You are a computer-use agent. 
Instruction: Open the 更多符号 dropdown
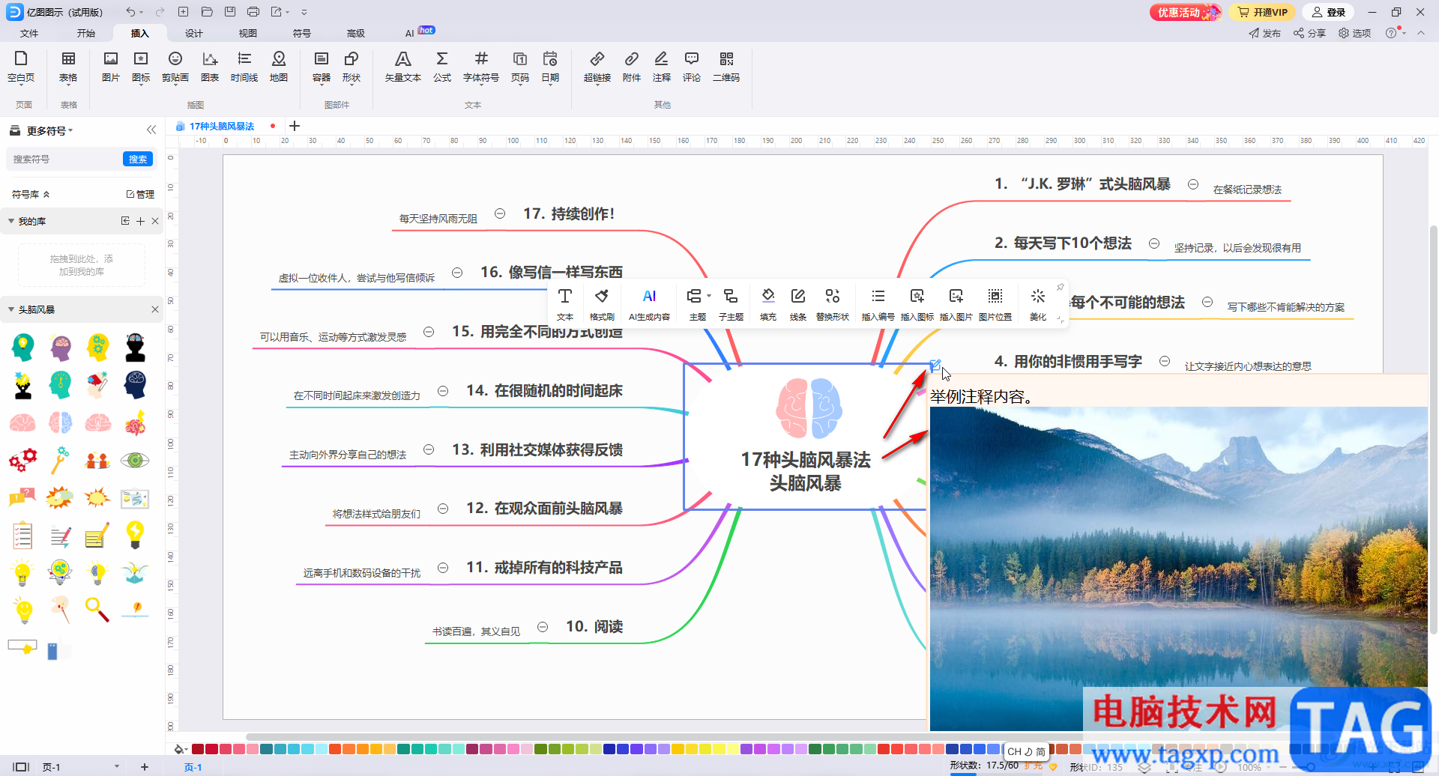pos(49,130)
